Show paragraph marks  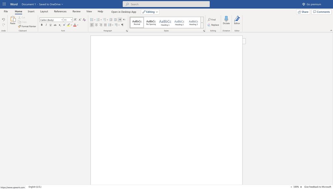tap(122, 24)
